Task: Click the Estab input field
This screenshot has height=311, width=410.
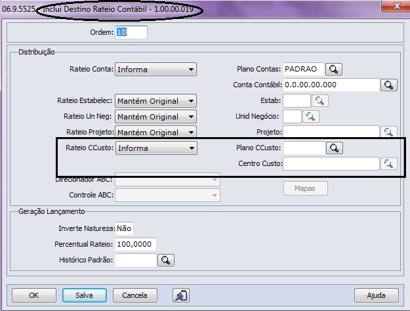Action: click(297, 100)
